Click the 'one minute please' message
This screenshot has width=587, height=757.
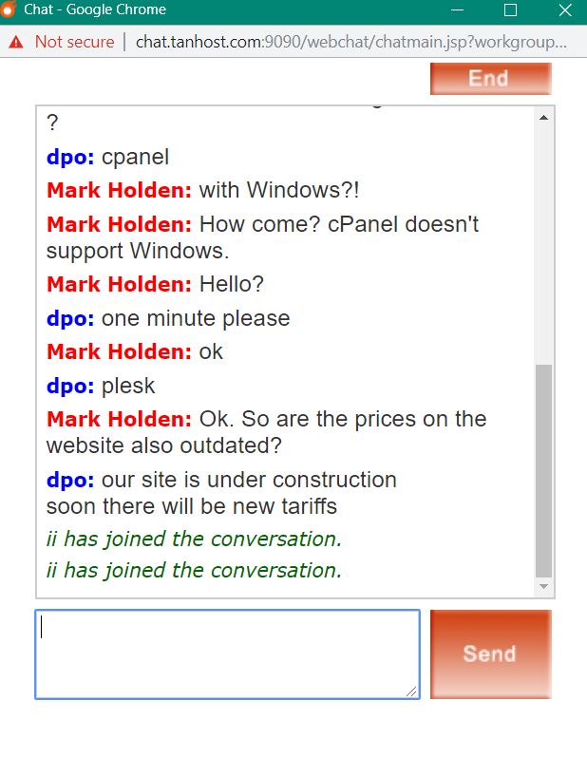coord(196,318)
